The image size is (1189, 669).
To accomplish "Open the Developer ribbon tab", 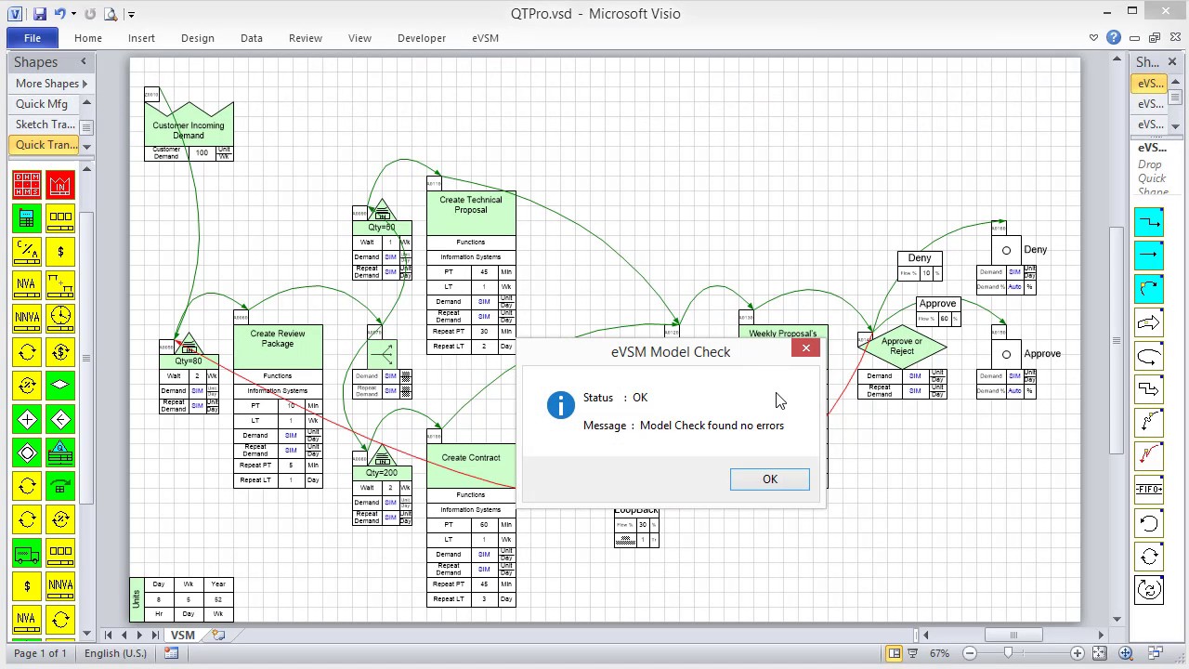I will pyautogui.click(x=422, y=38).
